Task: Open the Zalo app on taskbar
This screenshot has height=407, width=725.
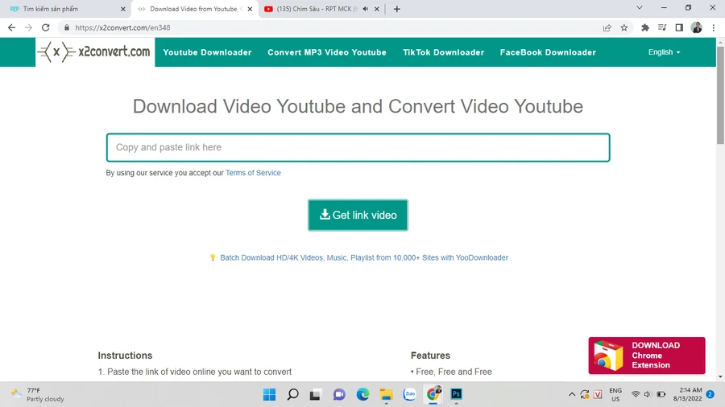Action: [x=410, y=395]
